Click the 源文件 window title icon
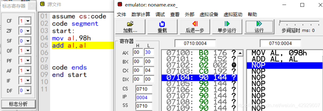Viewport: 323px width, 111px height. coord(42,4)
